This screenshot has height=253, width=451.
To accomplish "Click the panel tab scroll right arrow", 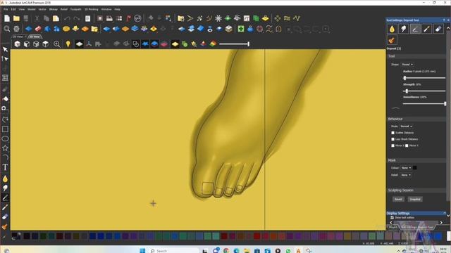I will [x=441, y=223].
